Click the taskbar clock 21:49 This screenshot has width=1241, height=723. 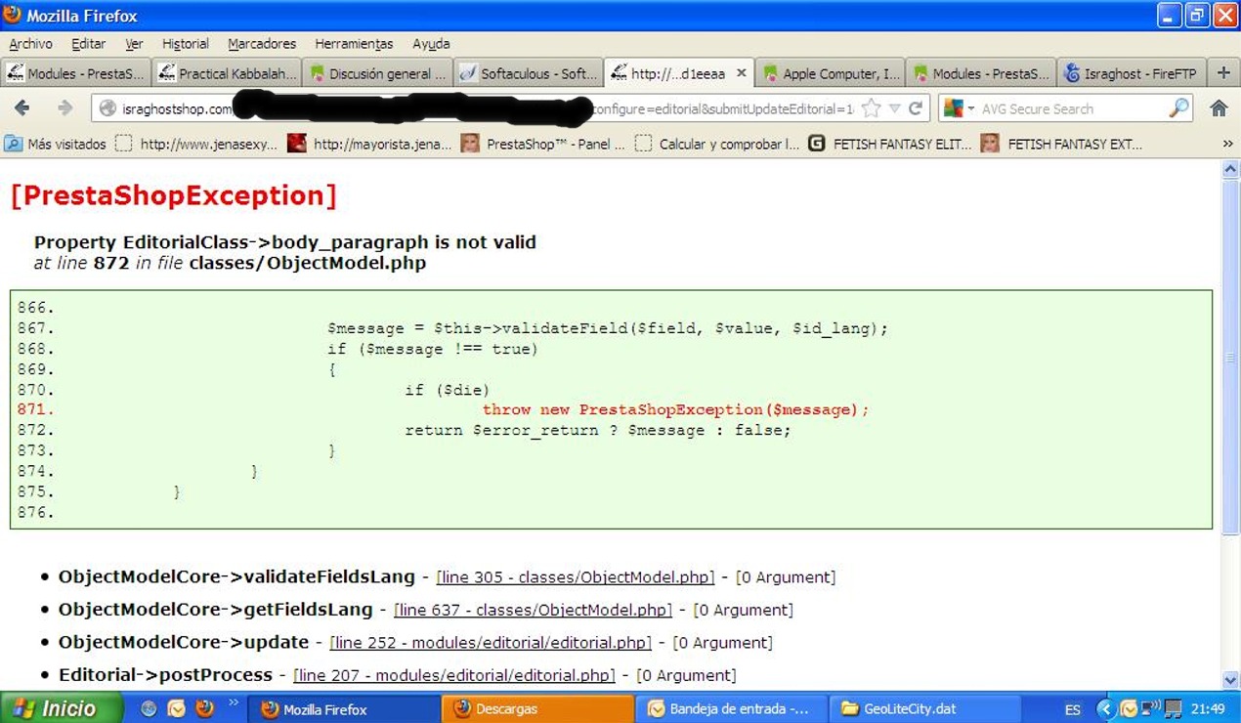[1208, 709]
